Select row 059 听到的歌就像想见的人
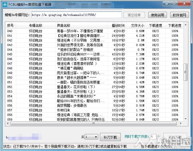The height and width of the screenshot is (151, 193). [x=94, y=119]
